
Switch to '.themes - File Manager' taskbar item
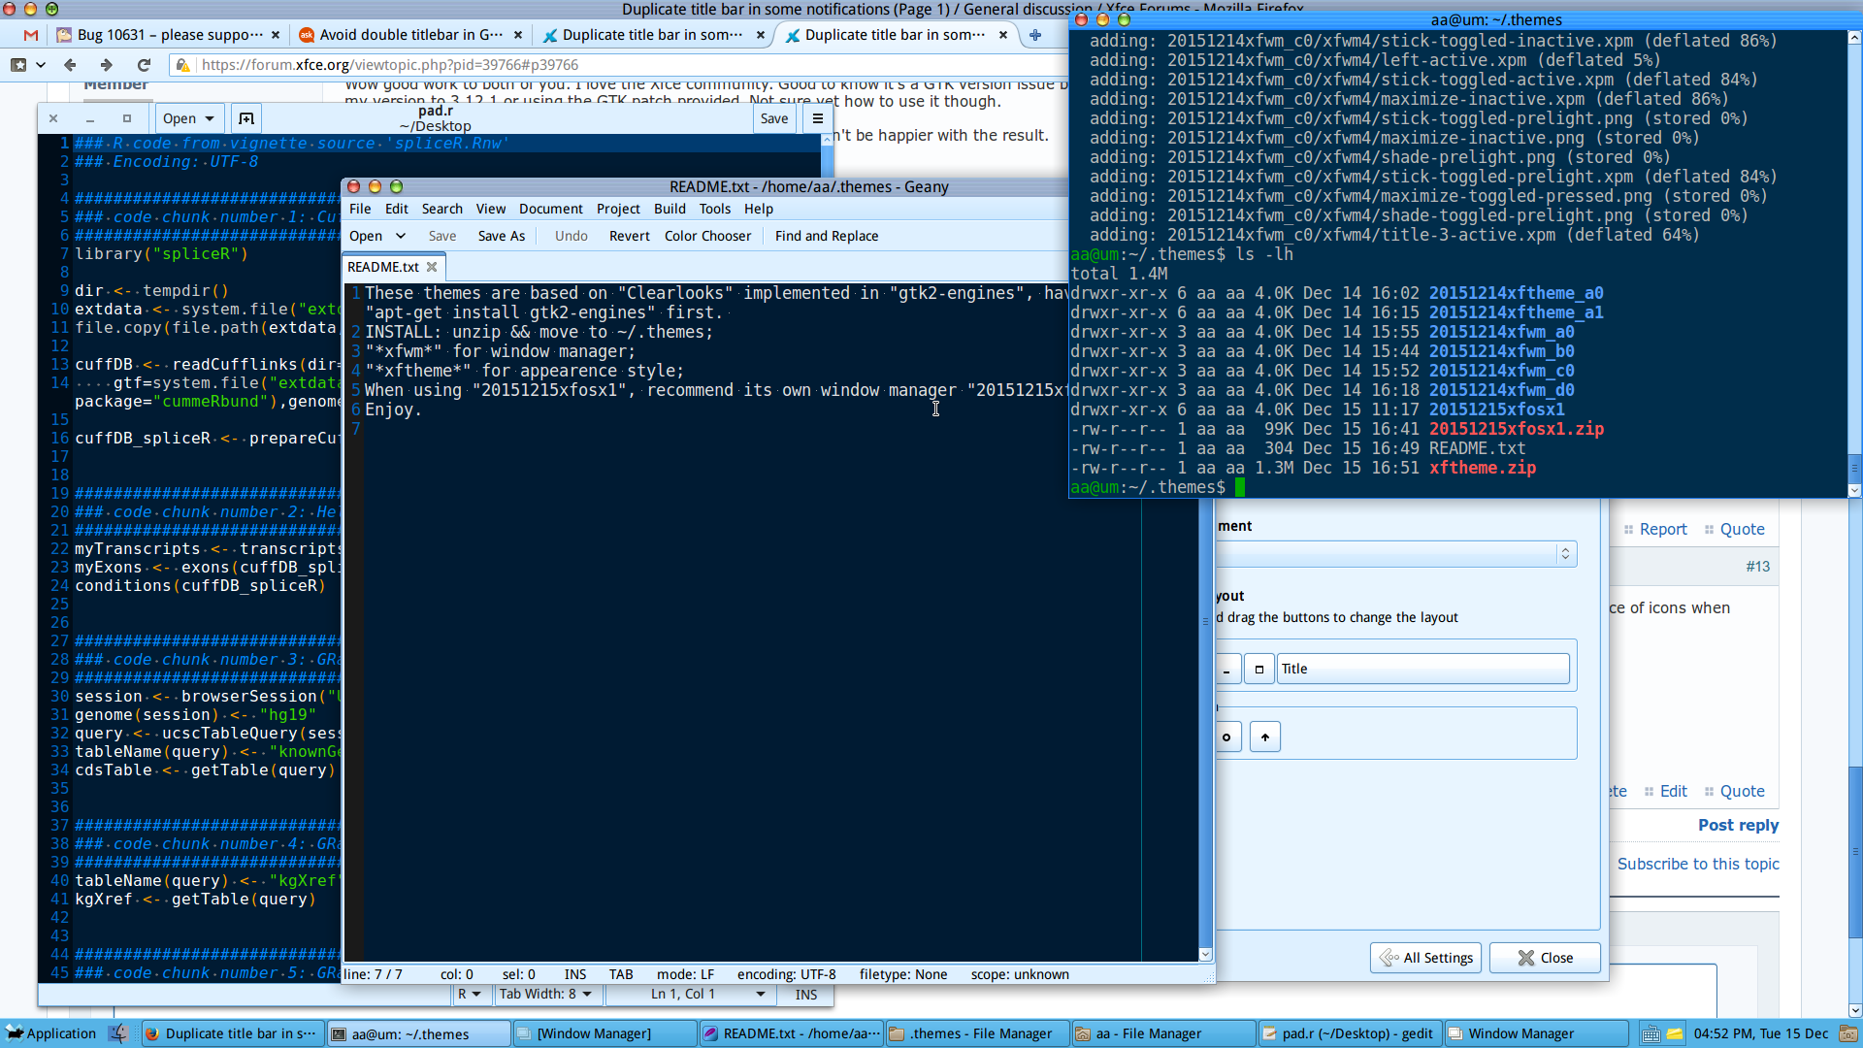click(x=978, y=1033)
